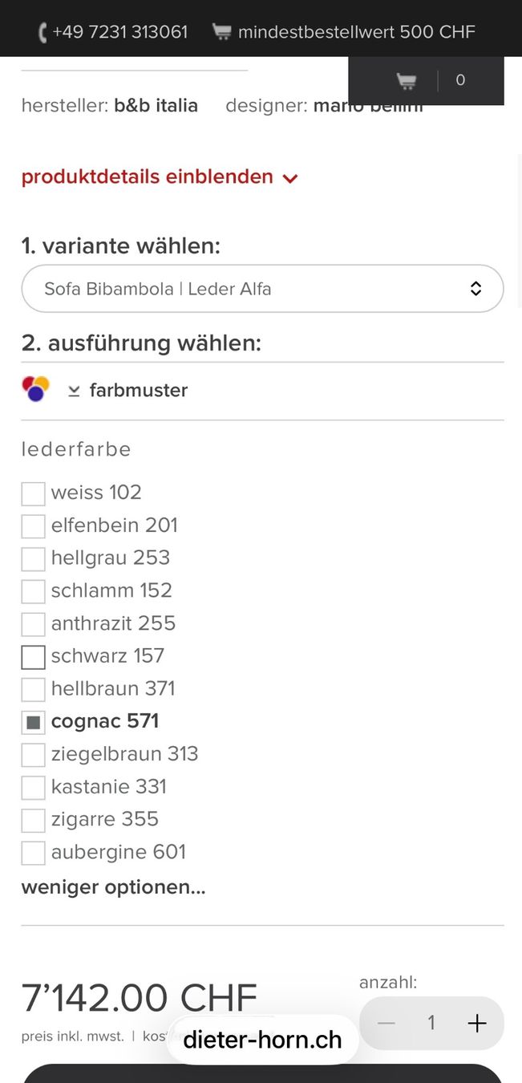Image resolution: width=522 pixels, height=1083 pixels.
Task: Click the dieter-horn.ch site label
Action: 262,1040
